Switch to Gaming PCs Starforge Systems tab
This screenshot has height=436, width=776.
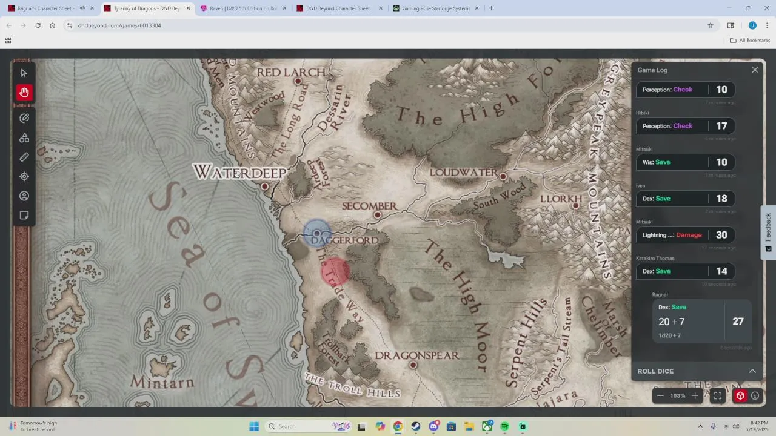click(435, 8)
